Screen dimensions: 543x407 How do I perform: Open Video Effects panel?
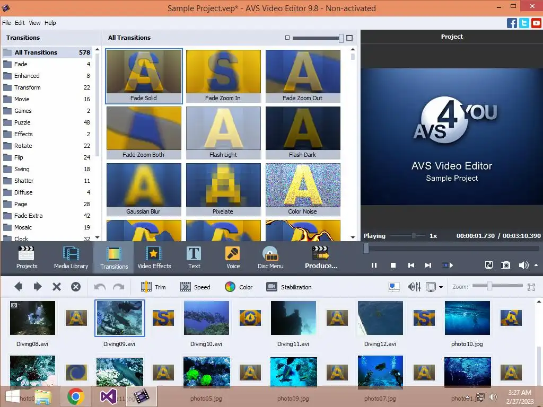(x=154, y=258)
